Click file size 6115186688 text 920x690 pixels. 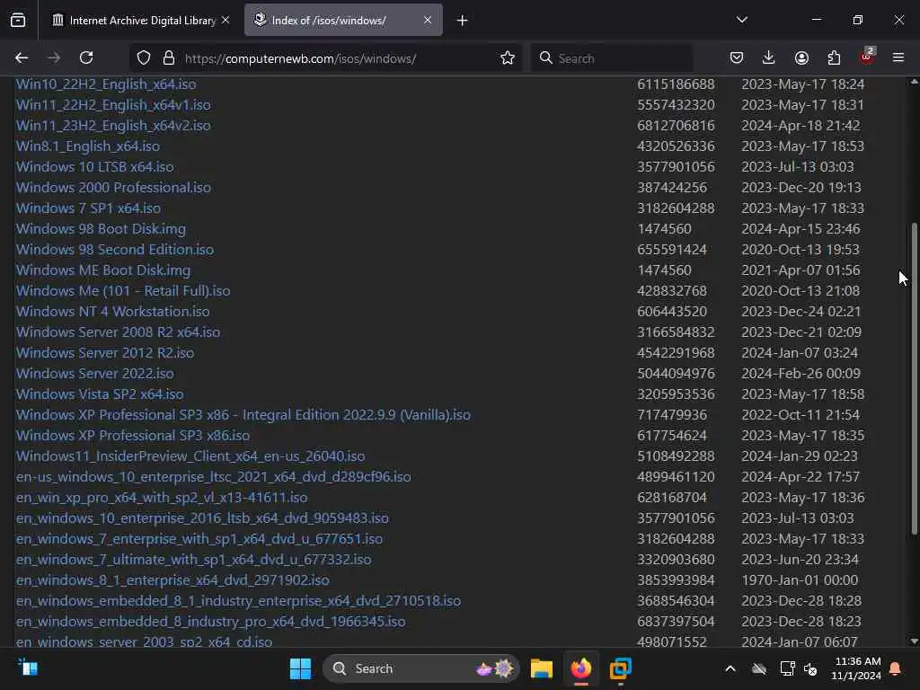[x=676, y=84]
